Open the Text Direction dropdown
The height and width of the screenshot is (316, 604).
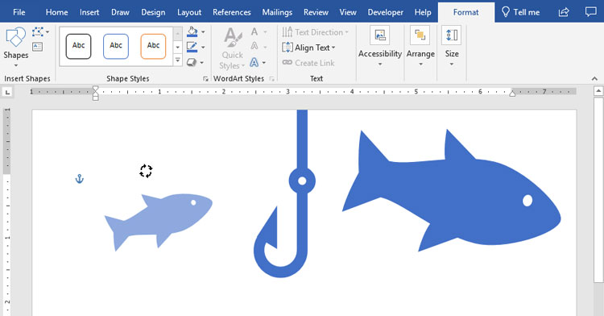(x=315, y=32)
